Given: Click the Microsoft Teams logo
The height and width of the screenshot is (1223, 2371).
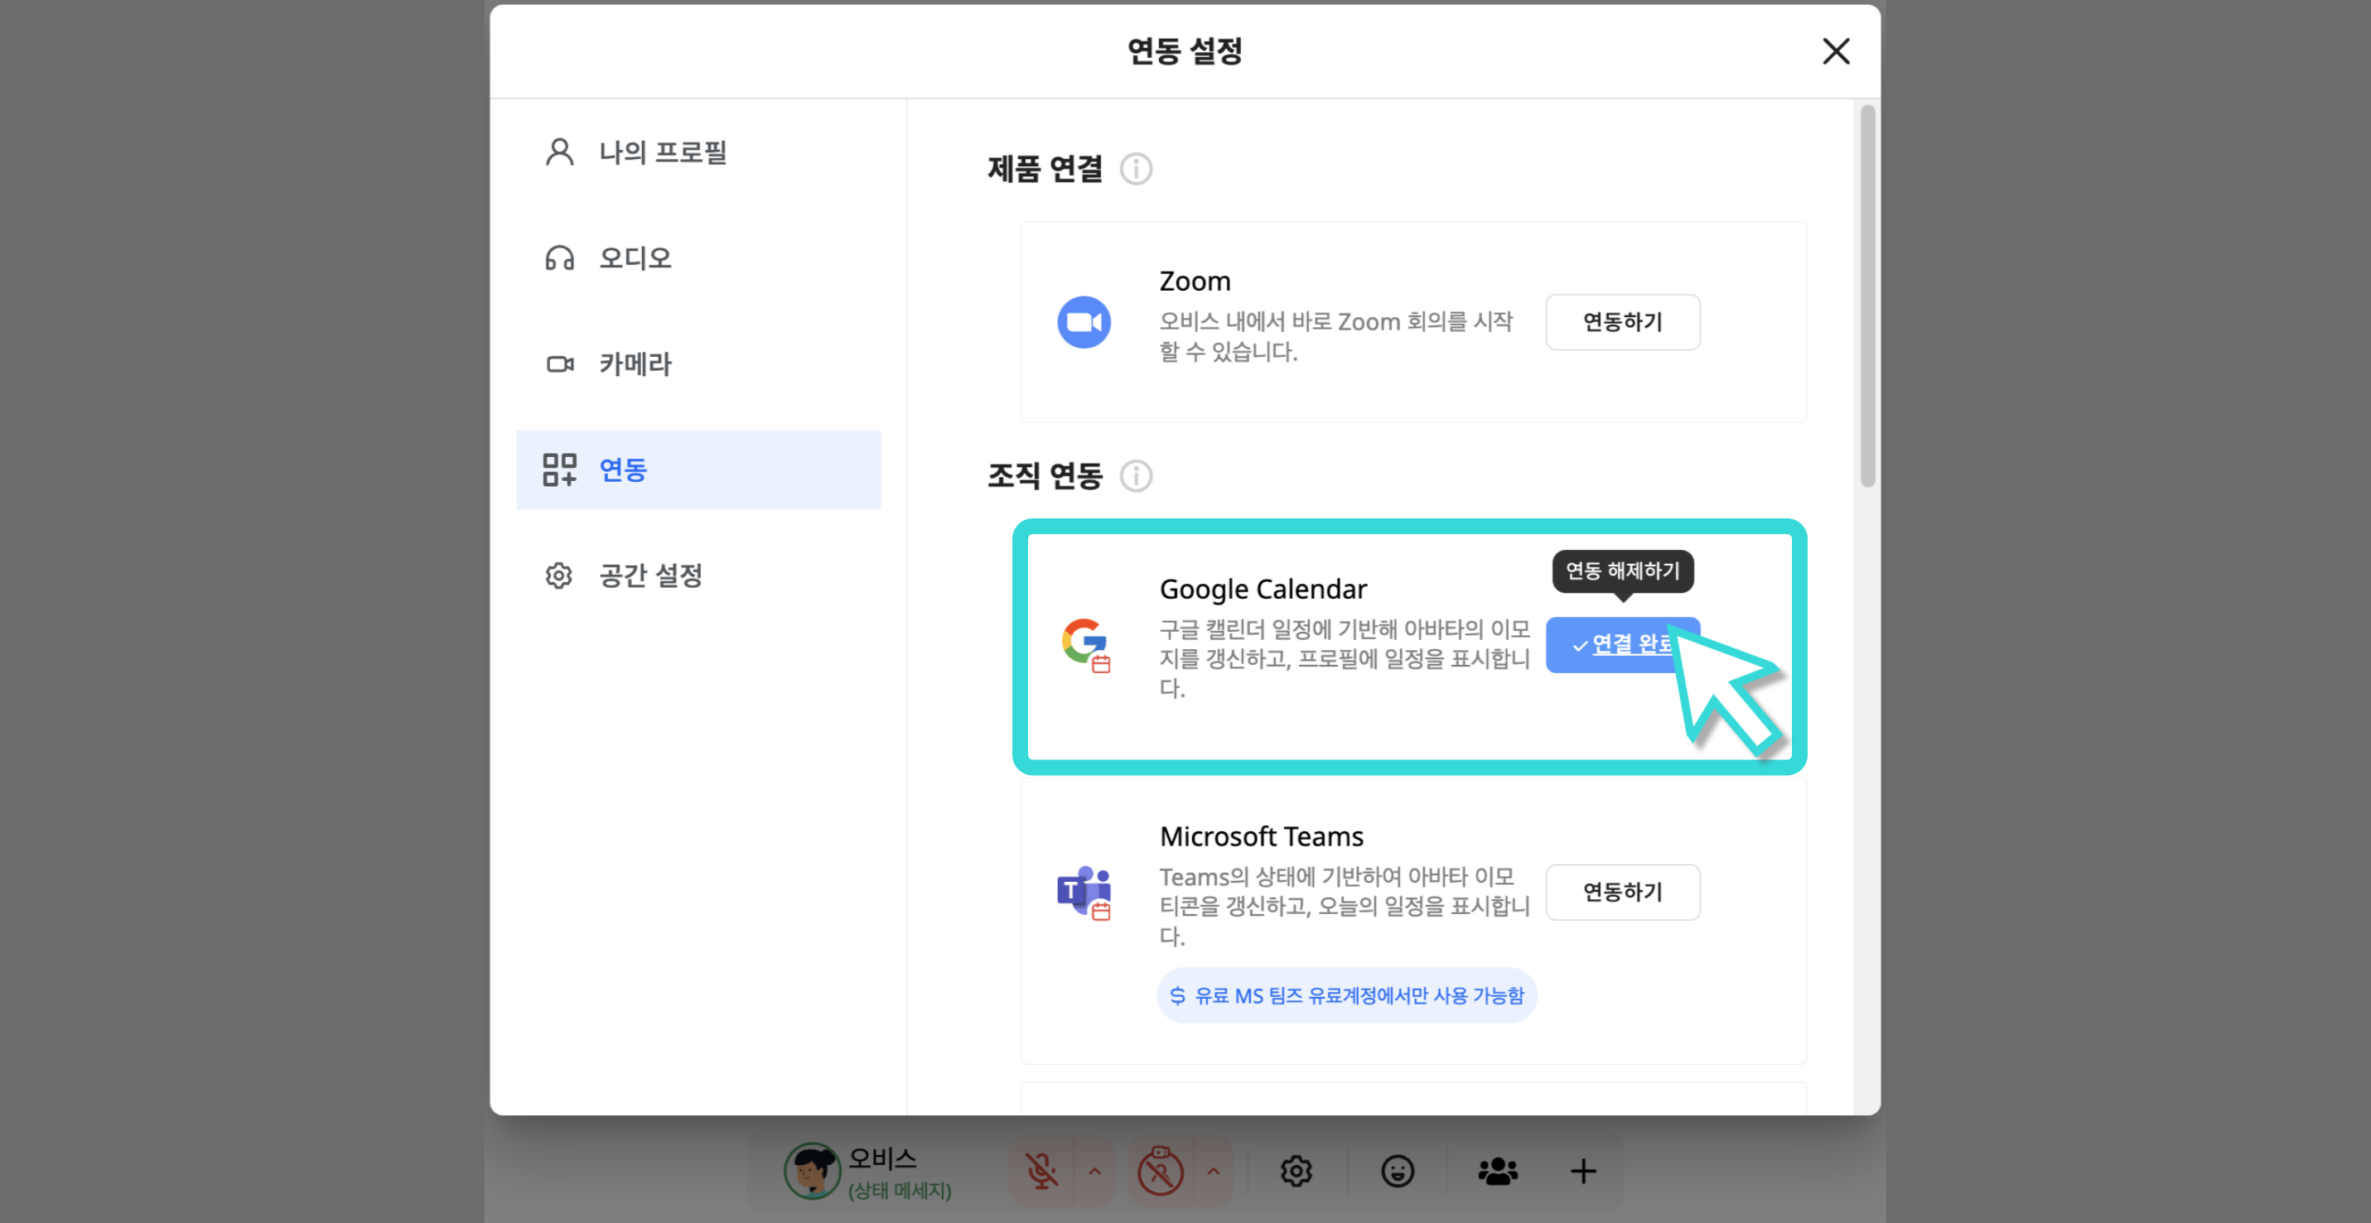Looking at the screenshot, I should [1084, 892].
